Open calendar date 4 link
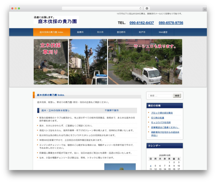The height and width of the screenshot is (183, 216). pos(150,166)
